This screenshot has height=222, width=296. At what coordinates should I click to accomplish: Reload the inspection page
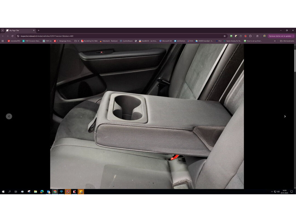(12, 36)
